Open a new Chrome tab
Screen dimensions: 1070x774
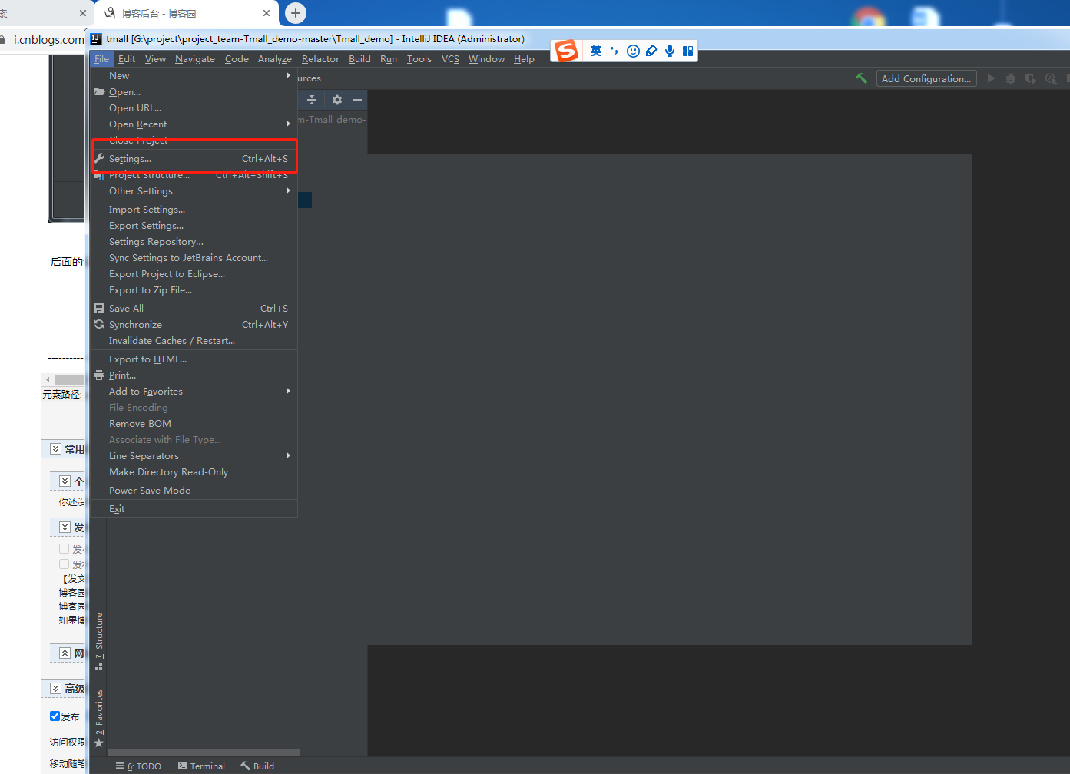click(296, 13)
